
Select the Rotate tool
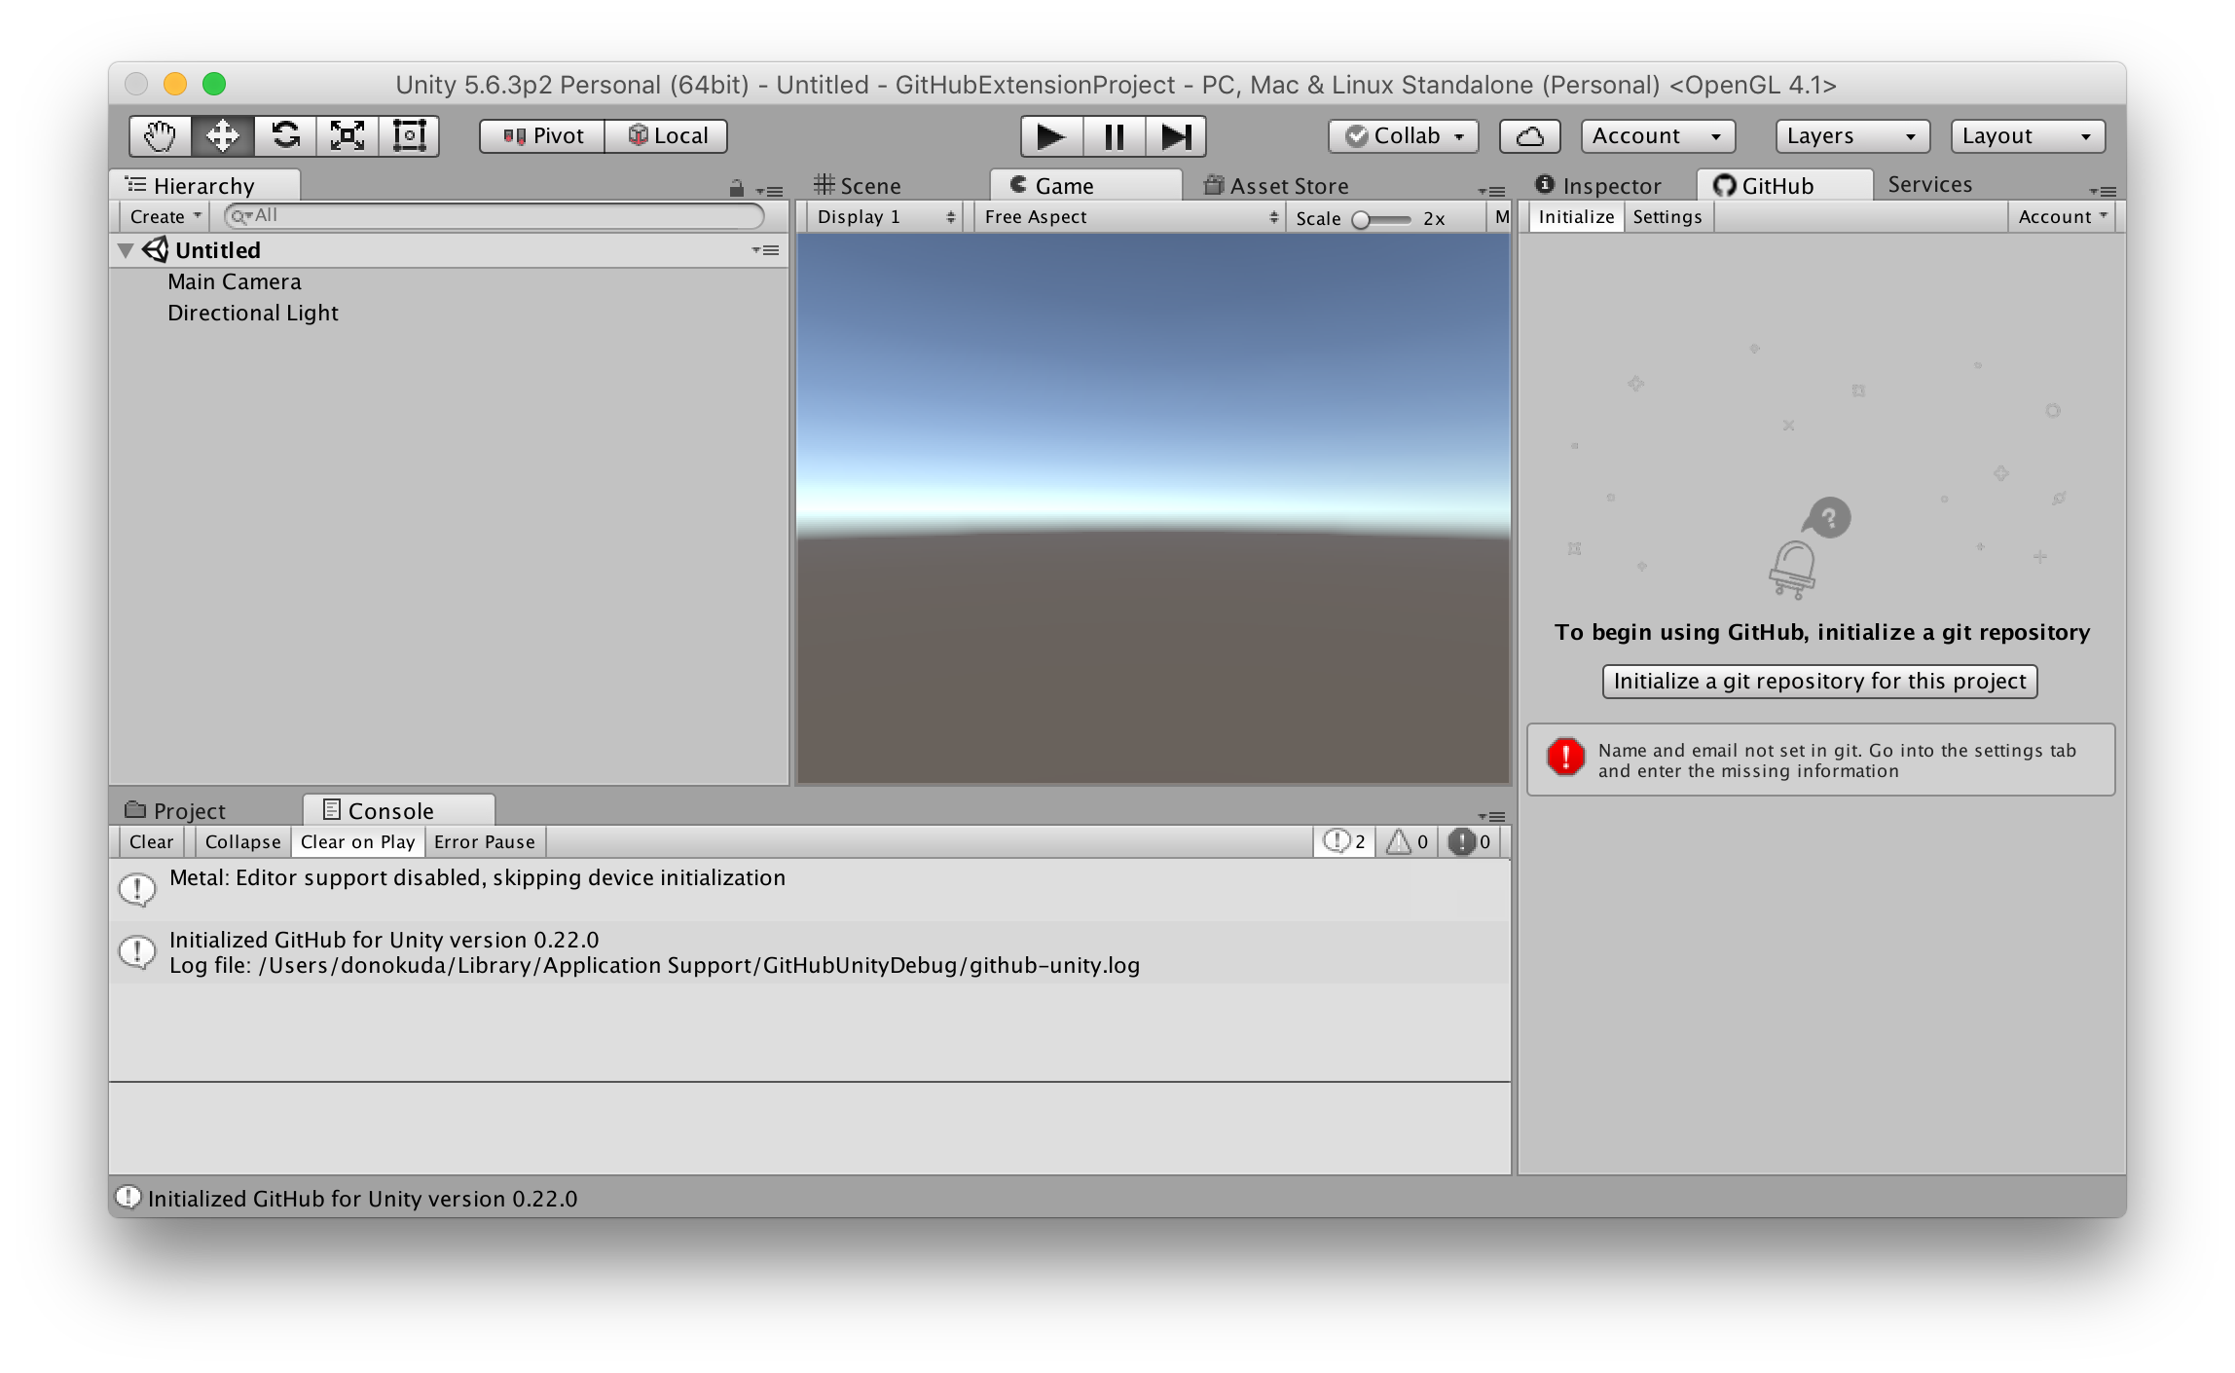(284, 135)
